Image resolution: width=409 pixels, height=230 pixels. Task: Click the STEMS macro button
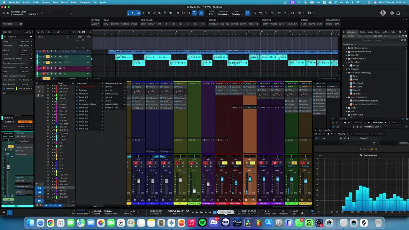(x=134, y=24)
